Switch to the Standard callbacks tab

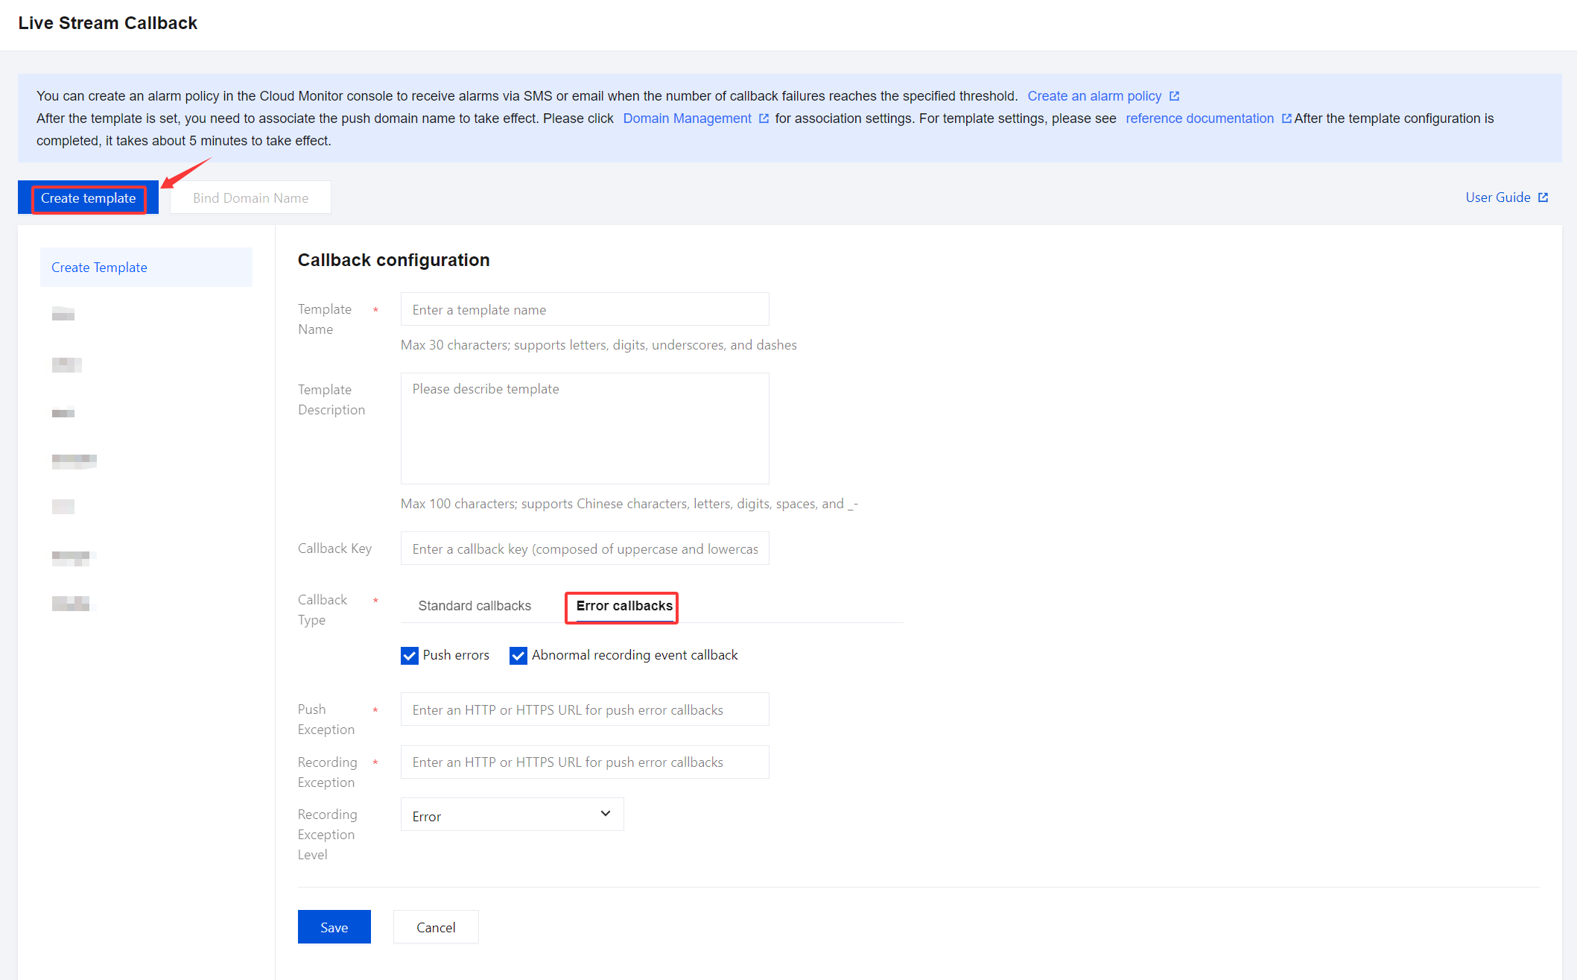(x=475, y=606)
